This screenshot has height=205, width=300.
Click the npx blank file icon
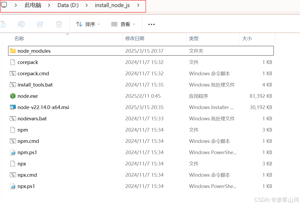13,164
